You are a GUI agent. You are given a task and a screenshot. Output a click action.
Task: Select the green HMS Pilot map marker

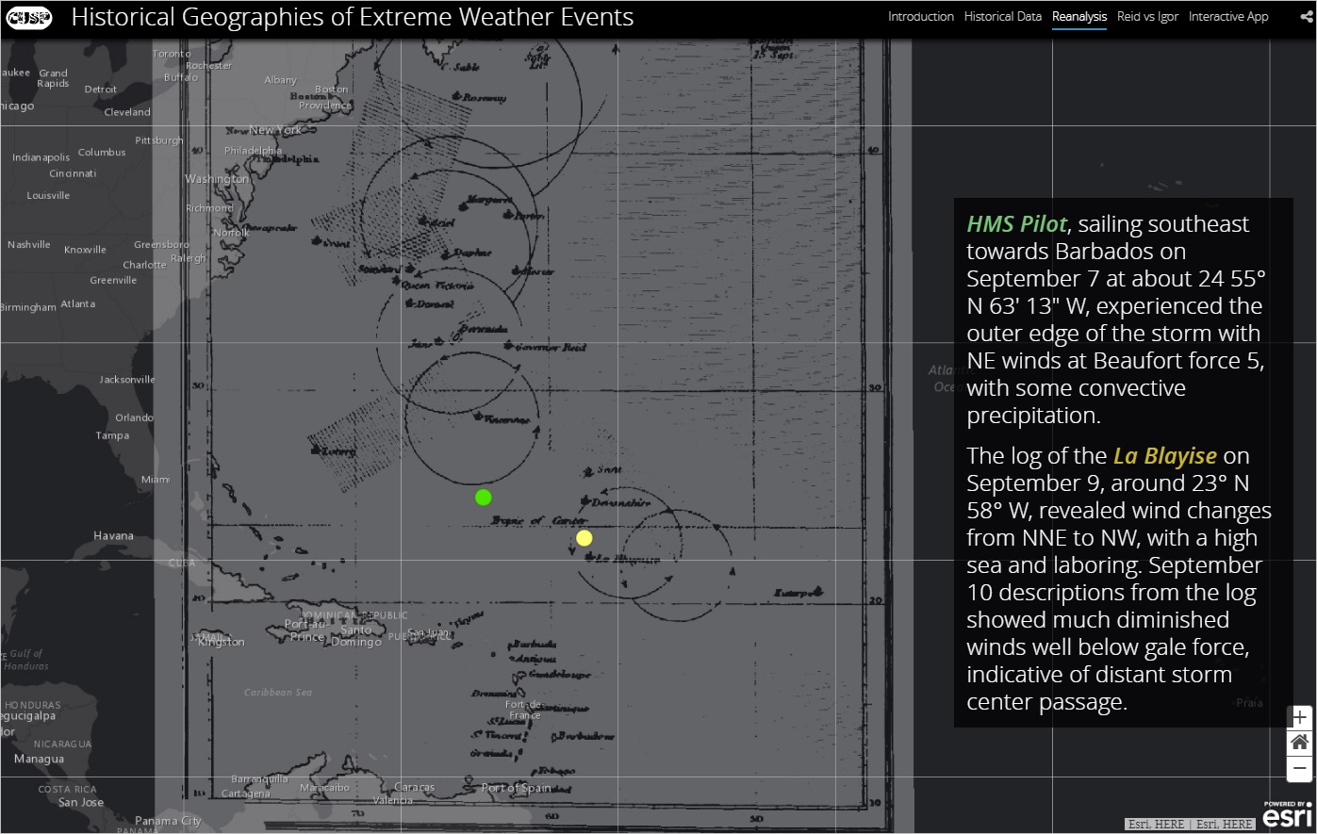[x=484, y=497]
